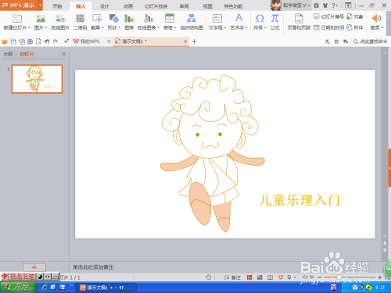Screen dimensions: 391x293
Task: Insert Slide Number (幻灯片编号)
Action: click(x=328, y=16)
